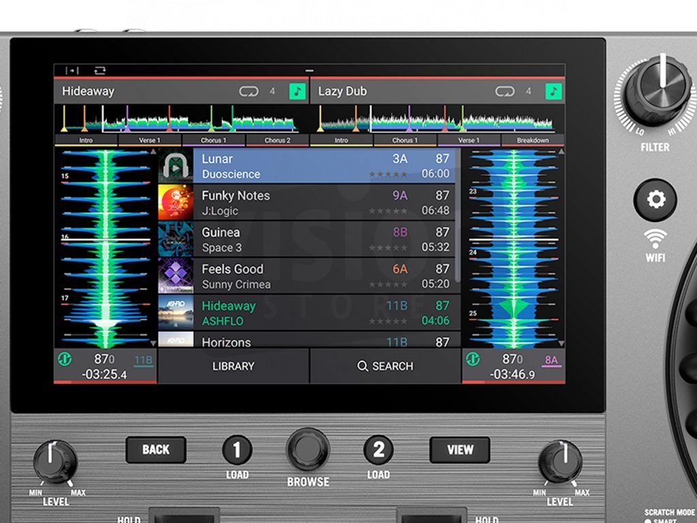
Task: Tap the loop size 4 on Lazy Dub deck
Action: (528, 91)
